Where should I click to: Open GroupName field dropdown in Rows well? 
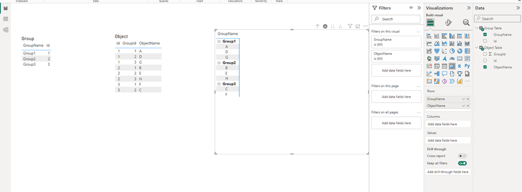click(x=463, y=99)
